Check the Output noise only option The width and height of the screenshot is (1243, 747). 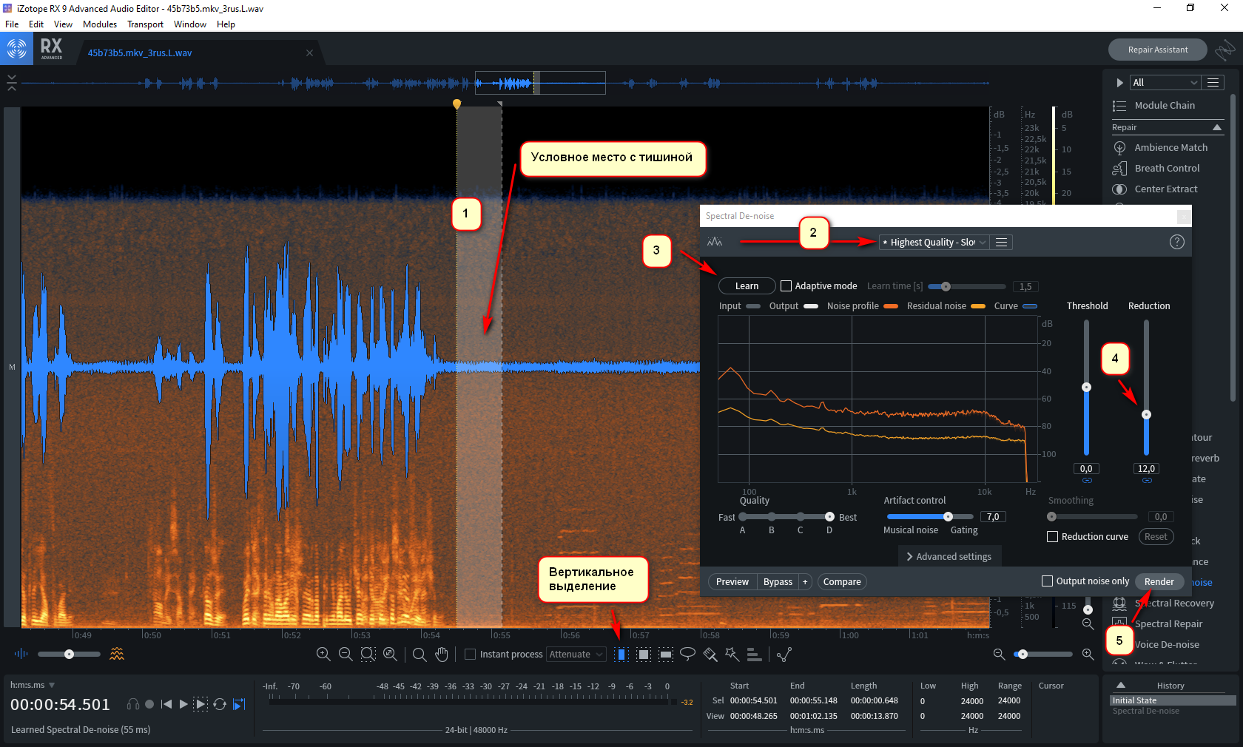tap(1047, 581)
